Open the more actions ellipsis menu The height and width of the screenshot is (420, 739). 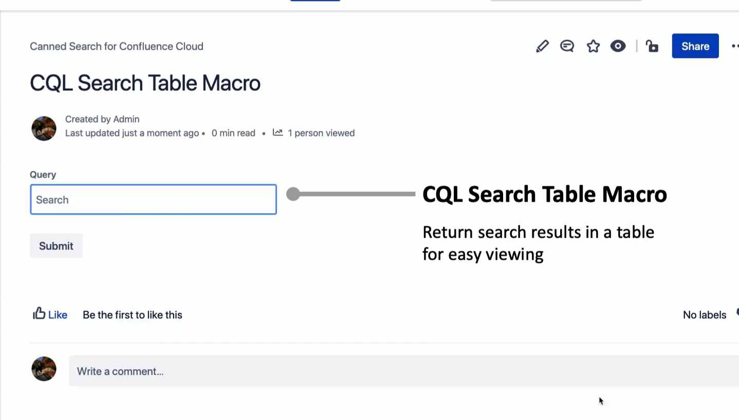[x=735, y=46]
